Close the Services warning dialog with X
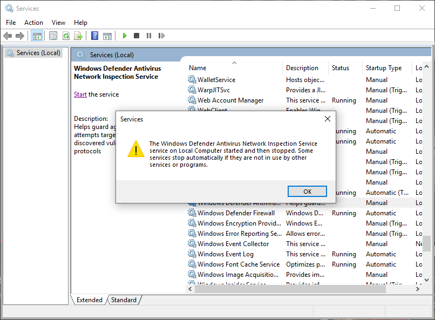 (328, 119)
